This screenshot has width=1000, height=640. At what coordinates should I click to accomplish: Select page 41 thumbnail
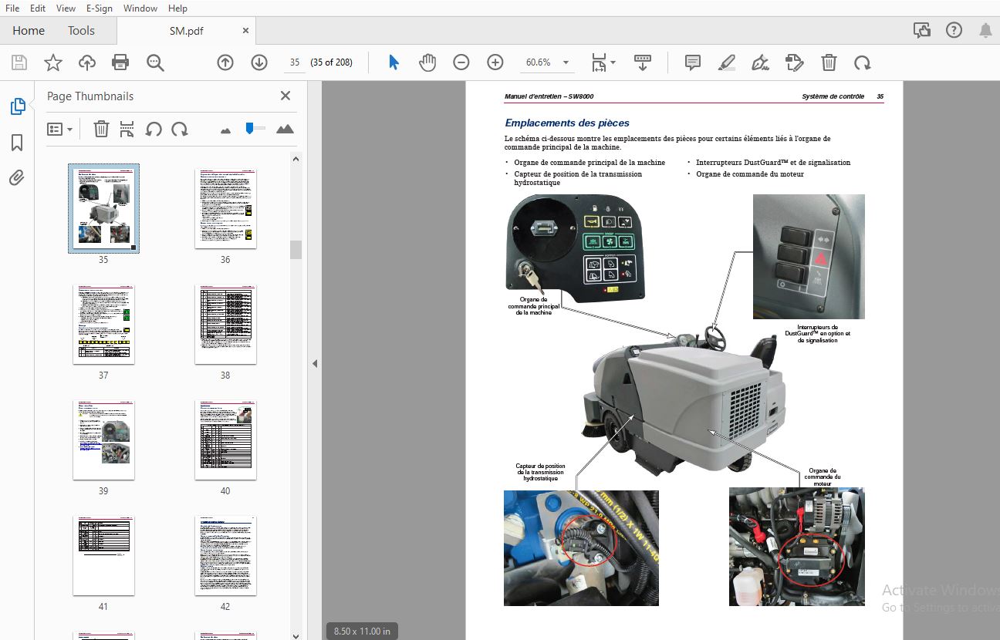pyautogui.click(x=103, y=556)
